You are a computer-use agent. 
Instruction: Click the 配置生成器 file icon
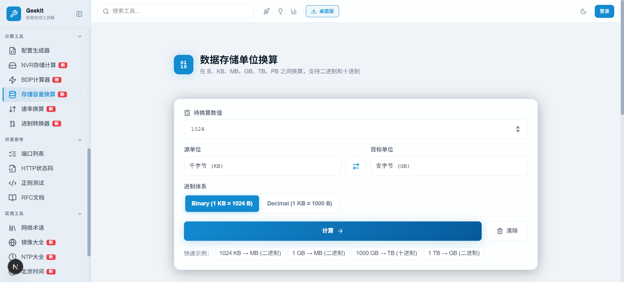tap(12, 51)
